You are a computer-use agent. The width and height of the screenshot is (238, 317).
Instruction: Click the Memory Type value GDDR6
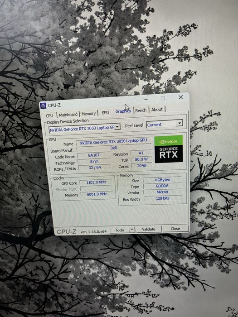(x=162, y=186)
